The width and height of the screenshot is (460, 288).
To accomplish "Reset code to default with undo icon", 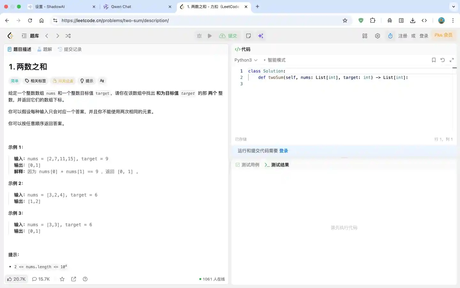I will tap(443, 60).
